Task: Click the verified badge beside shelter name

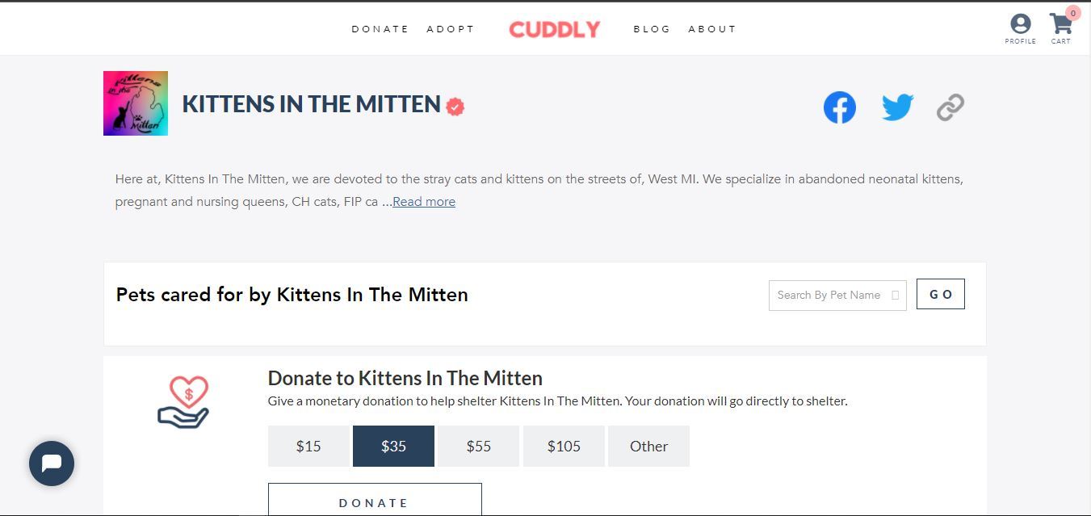Action: pyautogui.click(x=455, y=107)
